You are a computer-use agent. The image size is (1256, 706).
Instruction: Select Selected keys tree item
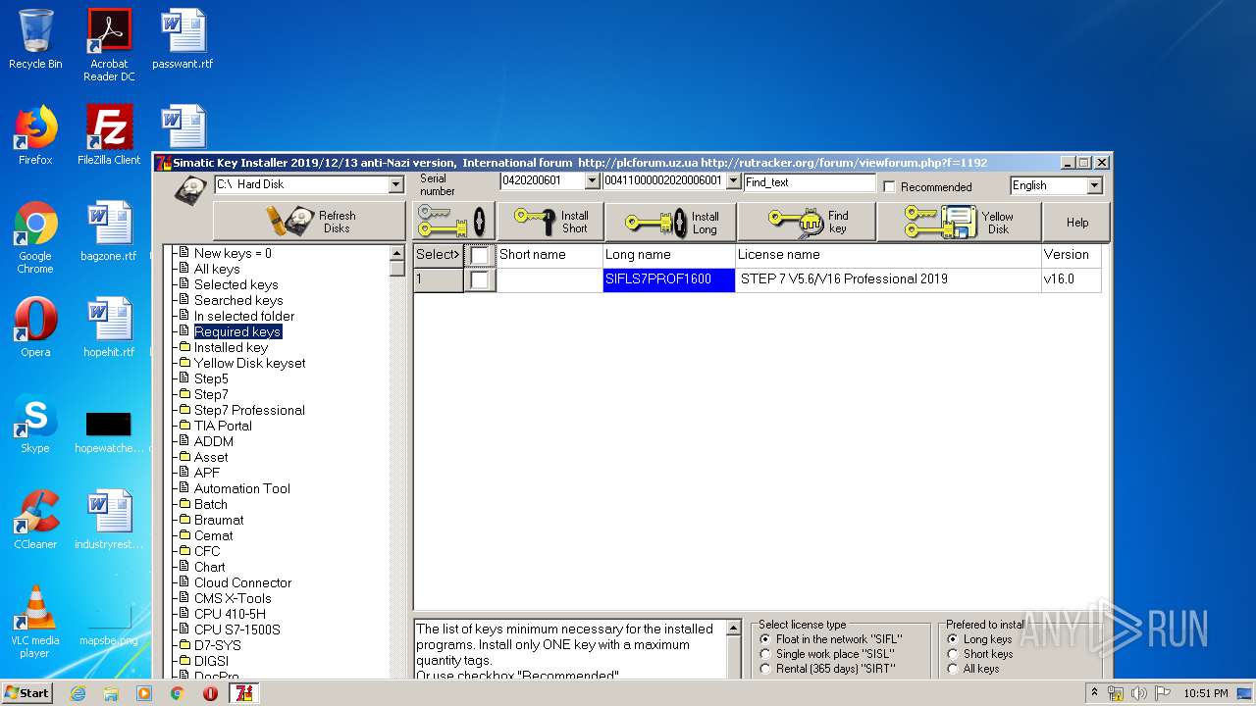(x=235, y=284)
